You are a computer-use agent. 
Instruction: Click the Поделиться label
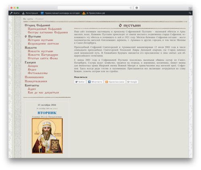[x=81, y=77]
